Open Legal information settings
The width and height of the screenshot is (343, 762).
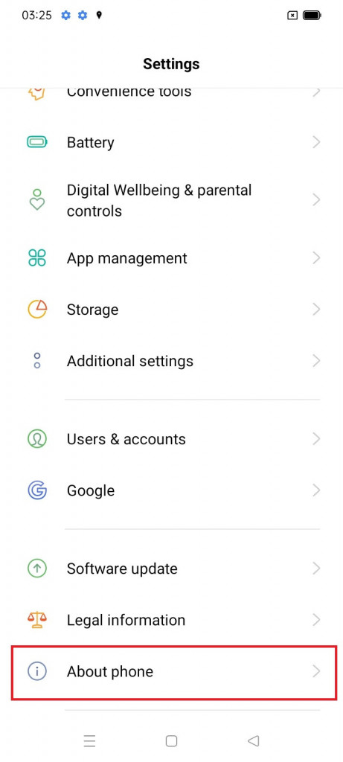[174, 620]
